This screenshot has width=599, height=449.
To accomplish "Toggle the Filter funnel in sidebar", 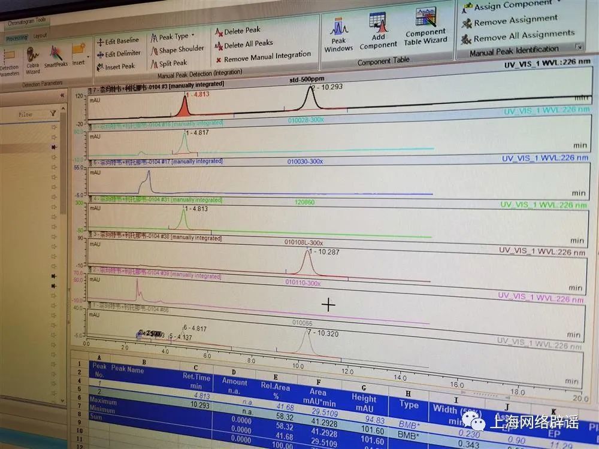I will [53, 113].
